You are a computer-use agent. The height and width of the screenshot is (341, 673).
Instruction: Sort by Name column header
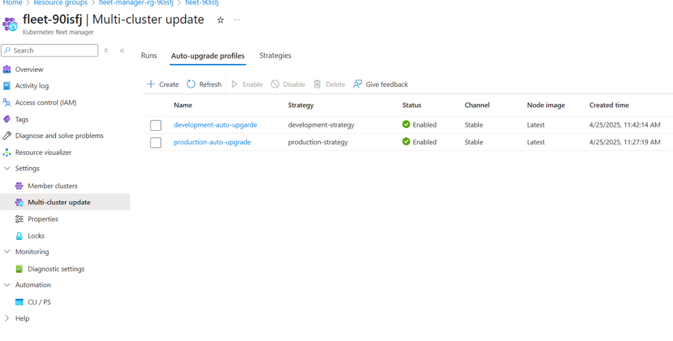pyautogui.click(x=183, y=105)
